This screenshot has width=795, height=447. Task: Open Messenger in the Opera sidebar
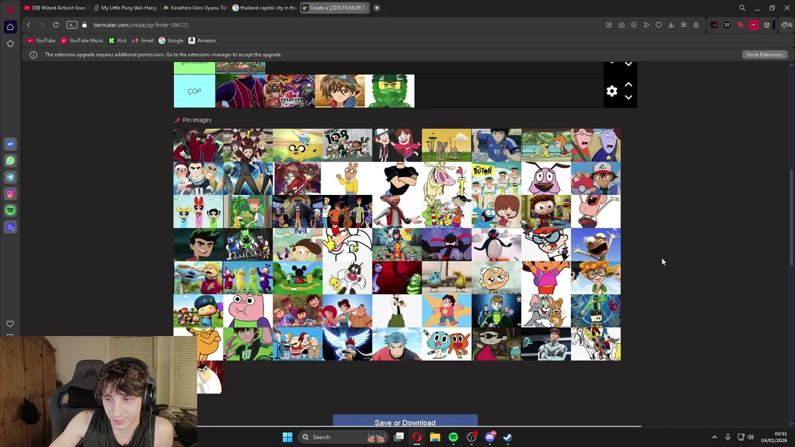point(10,144)
